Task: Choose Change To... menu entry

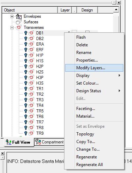Action: pyautogui.click(x=94, y=149)
